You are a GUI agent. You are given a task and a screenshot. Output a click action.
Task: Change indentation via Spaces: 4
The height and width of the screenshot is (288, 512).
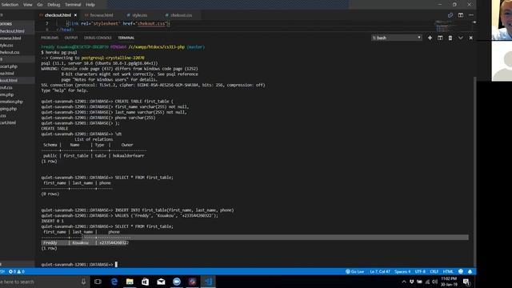coord(402,272)
